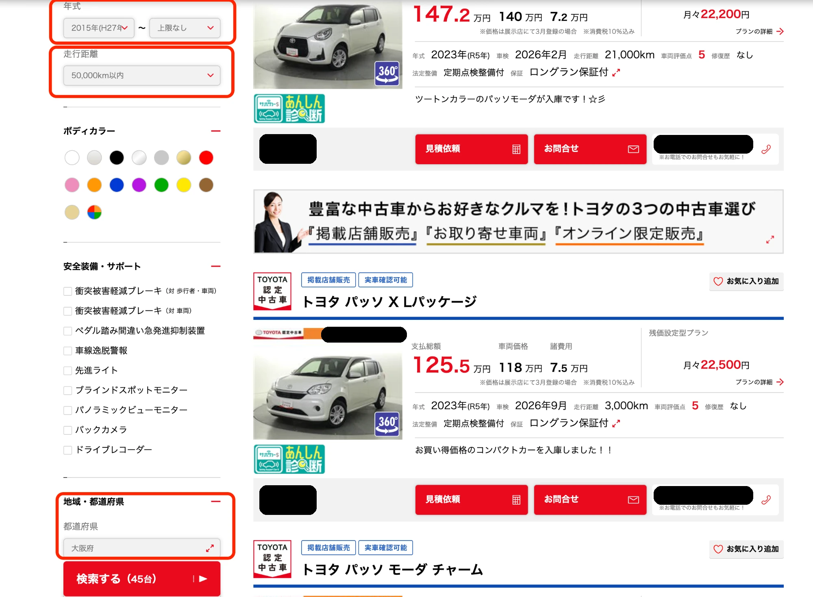
Task: Select the multicolor body color option
Action: (x=94, y=212)
